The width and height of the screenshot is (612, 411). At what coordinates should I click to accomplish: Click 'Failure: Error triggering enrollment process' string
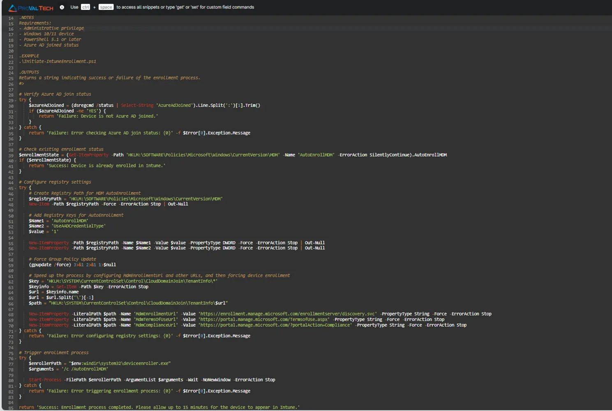(110, 391)
